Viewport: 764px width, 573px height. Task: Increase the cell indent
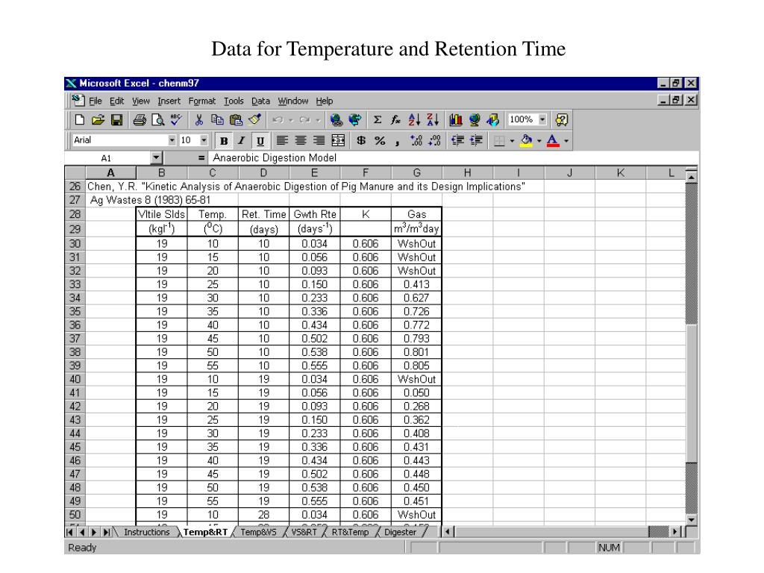(x=476, y=141)
